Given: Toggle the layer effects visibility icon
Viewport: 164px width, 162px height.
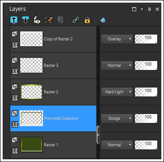Looking at the screenshot, I should pyautogui.click(x=37, y=20).
